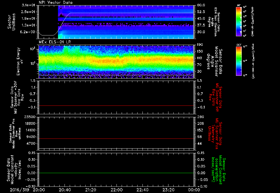Click the "70" scanner angle tick label
Image resolution: width=280 pixels, height=193 pixels.
199,65
